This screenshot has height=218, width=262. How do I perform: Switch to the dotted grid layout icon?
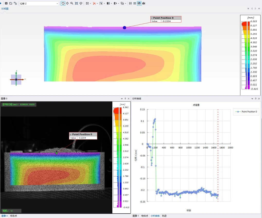130,3
